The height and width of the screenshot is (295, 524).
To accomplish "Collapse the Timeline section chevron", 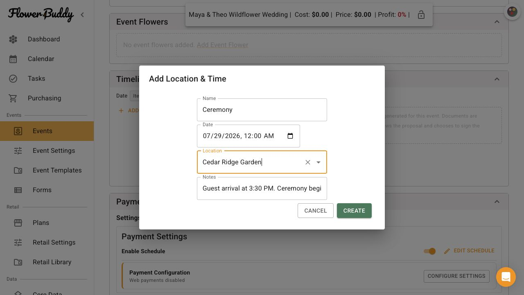I will coord(497,79).
